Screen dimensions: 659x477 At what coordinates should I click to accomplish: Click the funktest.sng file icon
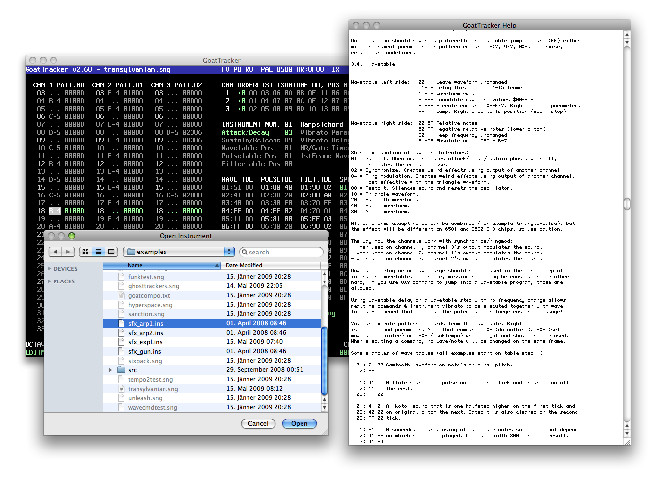coord(121,277)
